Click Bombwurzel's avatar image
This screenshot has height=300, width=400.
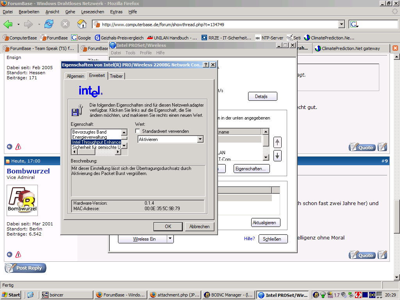click(x=22, y=200)
